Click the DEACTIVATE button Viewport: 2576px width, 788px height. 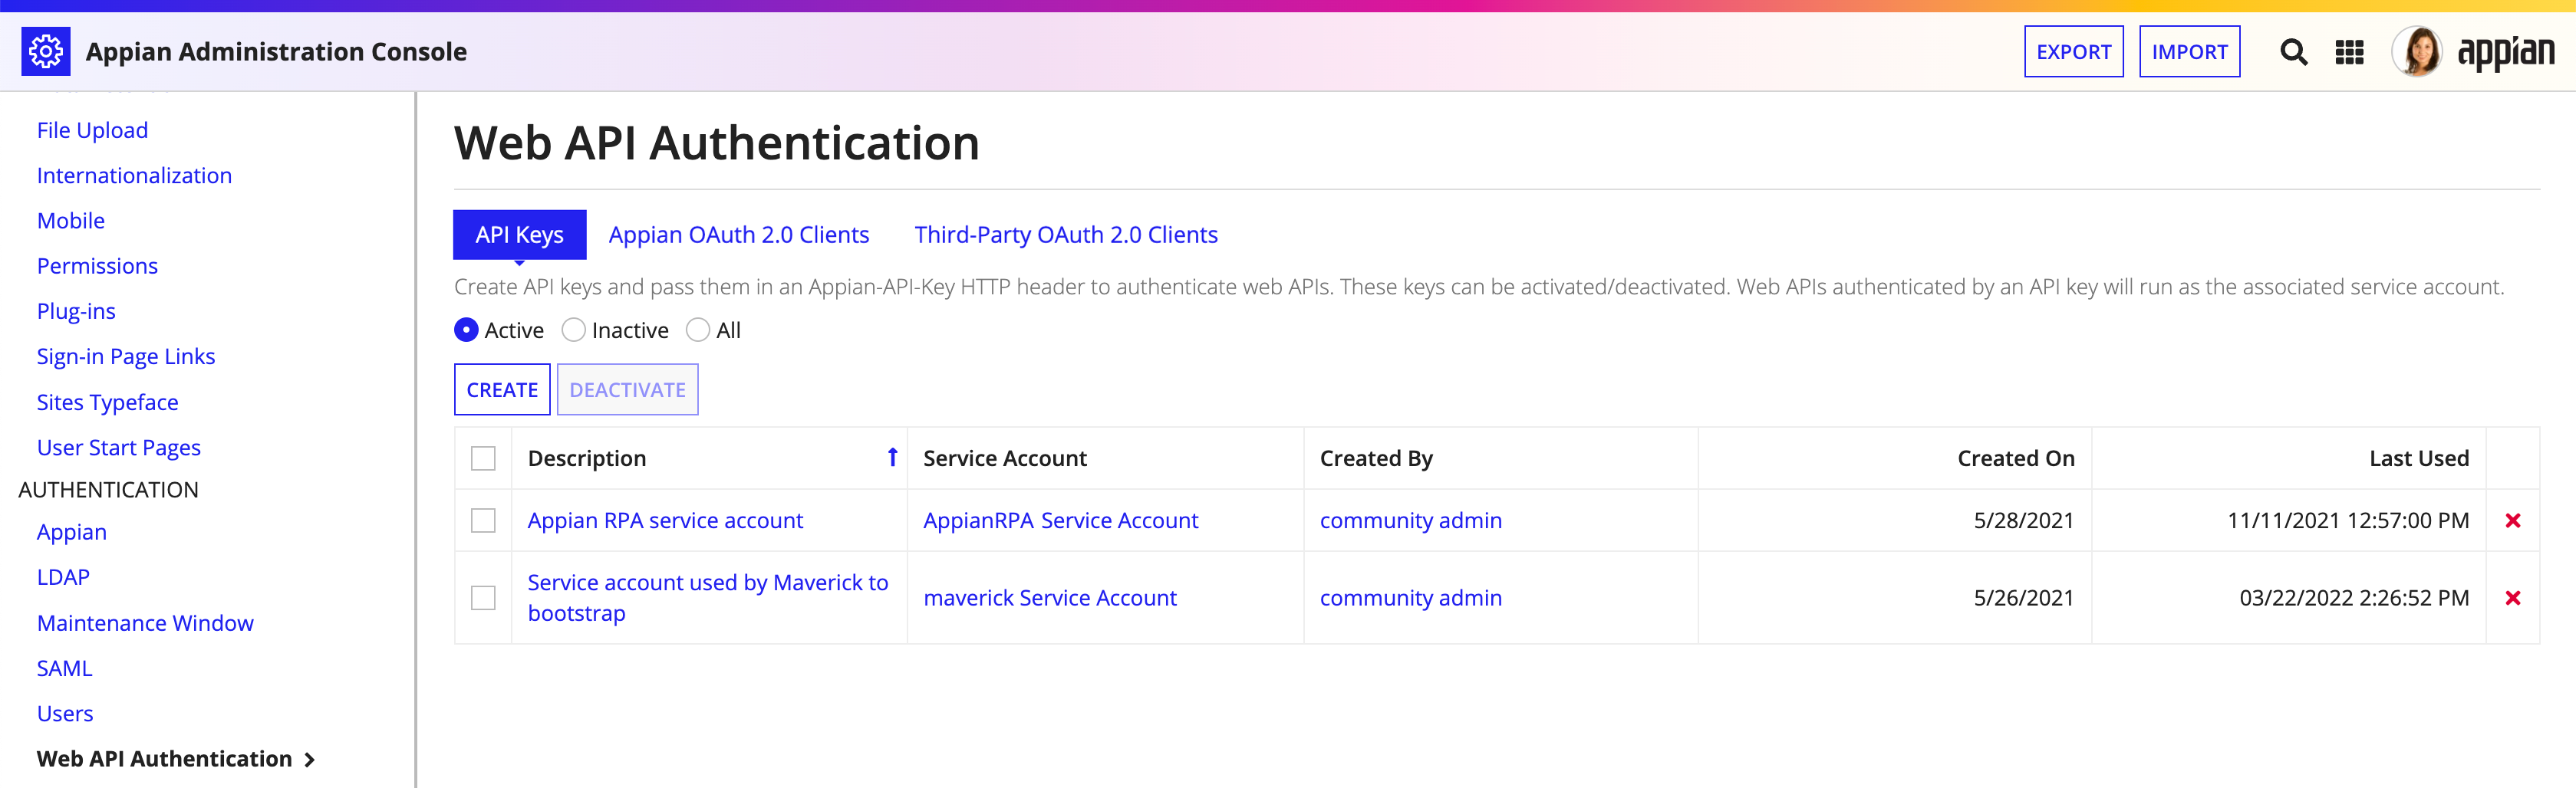coord(627,389)
